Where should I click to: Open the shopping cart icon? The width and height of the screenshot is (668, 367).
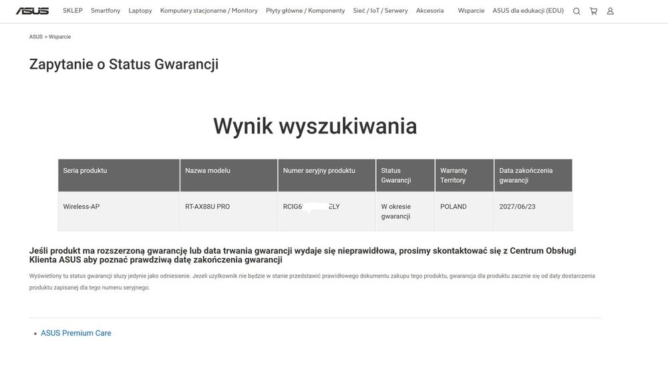[593, 11]
